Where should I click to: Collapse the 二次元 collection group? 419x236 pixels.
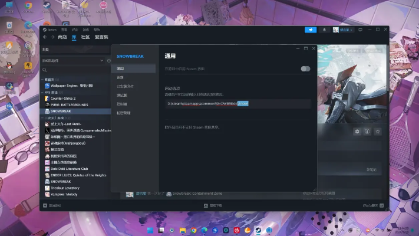coord(42,118)
